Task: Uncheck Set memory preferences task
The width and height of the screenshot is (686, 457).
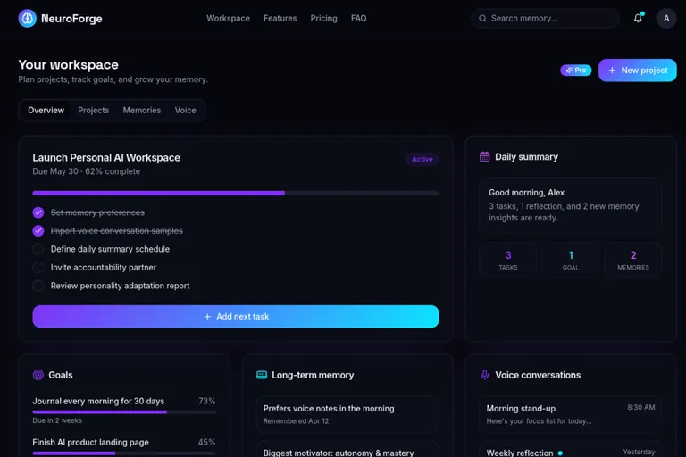Action: pyautogui.click(x=38, y=212)
